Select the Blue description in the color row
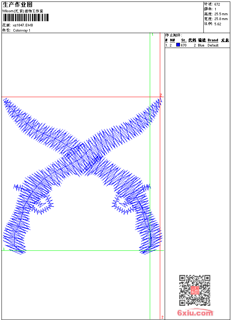Image resolution: width=231 pixels, height=320 pixels. pos(201,45)
